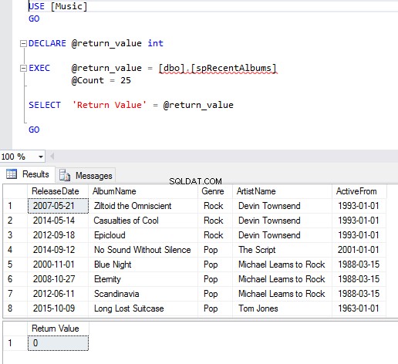This screenshot has width=398, height=364.
Task: Click the spRecentAlbums procedure name in editor
Action: click(x=233, y=68)
